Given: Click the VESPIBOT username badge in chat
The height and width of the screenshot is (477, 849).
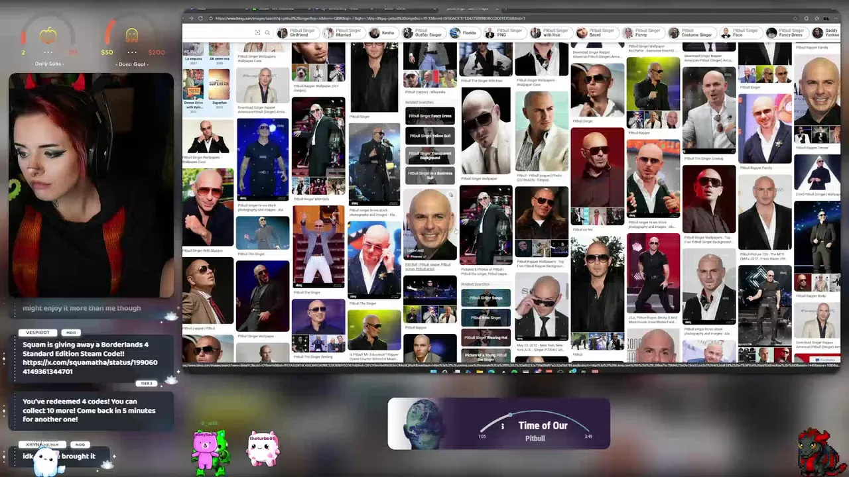Looking at the screenshot, I should 37,333.
